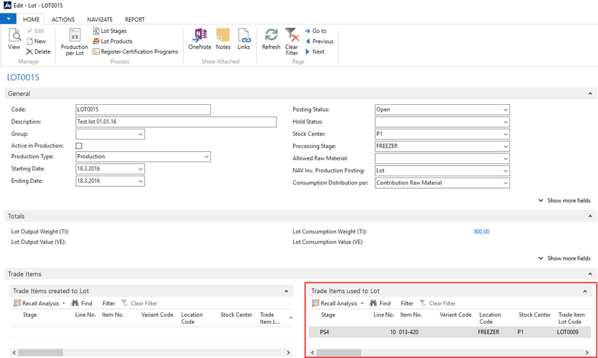The height and width of the screenshot is (358, 598).
Task: Click Find in Trade Items used to Lot
Action: [380, 303]
